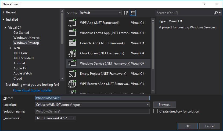
Task: Select the WPF Browser App globe icon
Action: [72, 84]
